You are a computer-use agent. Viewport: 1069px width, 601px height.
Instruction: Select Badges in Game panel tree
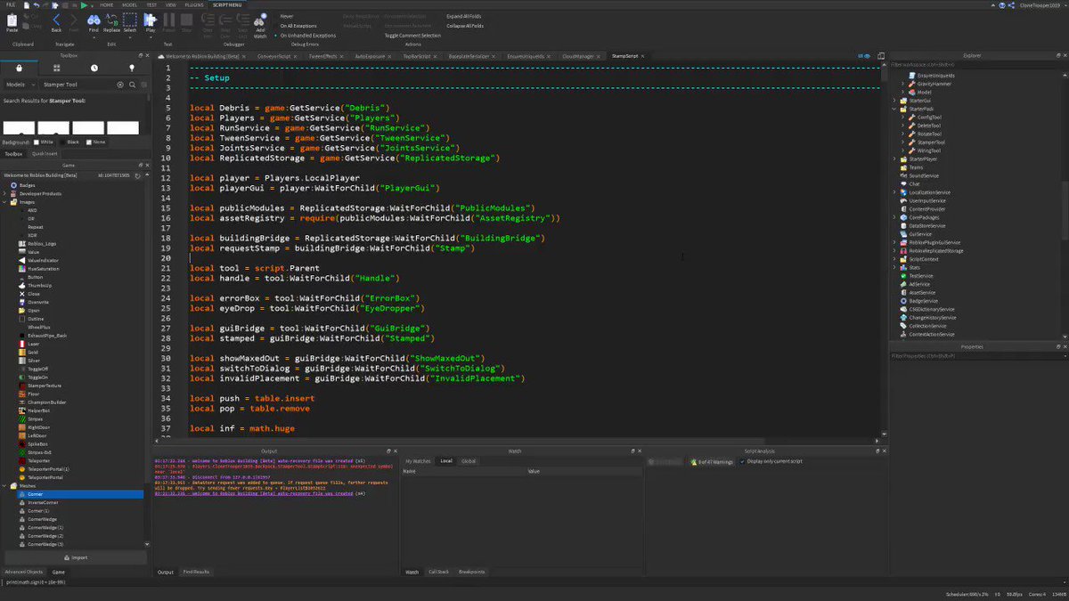(x=27, y=185)
